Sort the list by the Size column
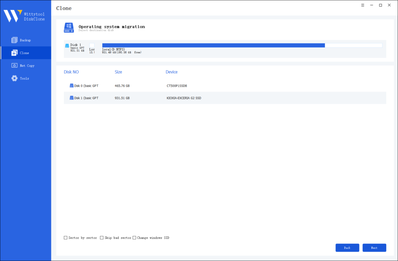398x261 pixels. pyautogui.click(x=118, y=72)
